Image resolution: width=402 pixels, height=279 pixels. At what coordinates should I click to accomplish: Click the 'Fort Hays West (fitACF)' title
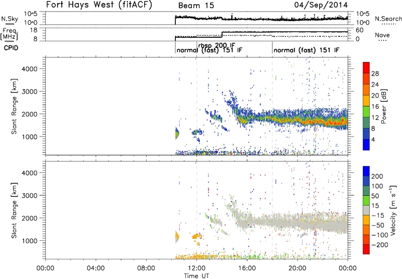click(x=99, y=5)
